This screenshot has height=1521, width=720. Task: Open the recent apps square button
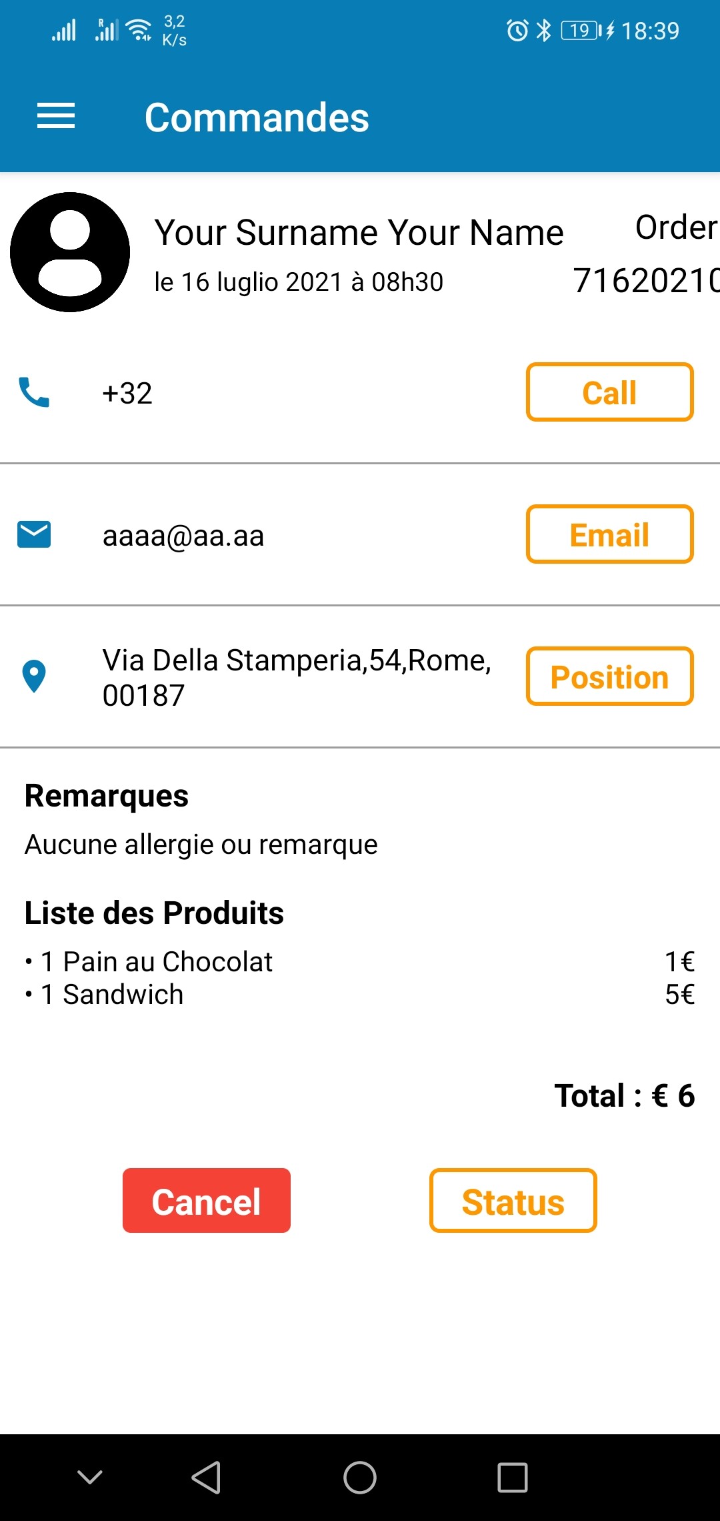pos(513,1478)
